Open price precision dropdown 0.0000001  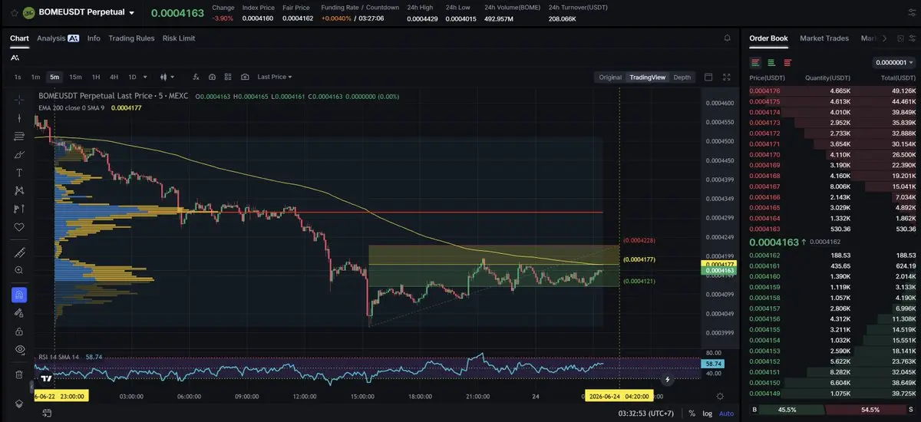[895, 62]
